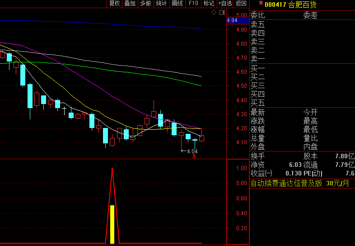Click the 4.94 price label on axis
This screenshot has height=246, width=355.
[238, 20]
